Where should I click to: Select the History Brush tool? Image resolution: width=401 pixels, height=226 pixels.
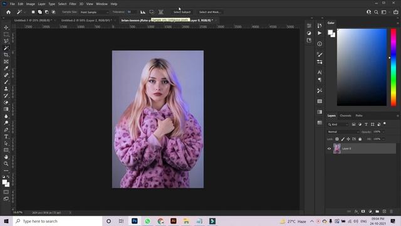tap(6, 95)
